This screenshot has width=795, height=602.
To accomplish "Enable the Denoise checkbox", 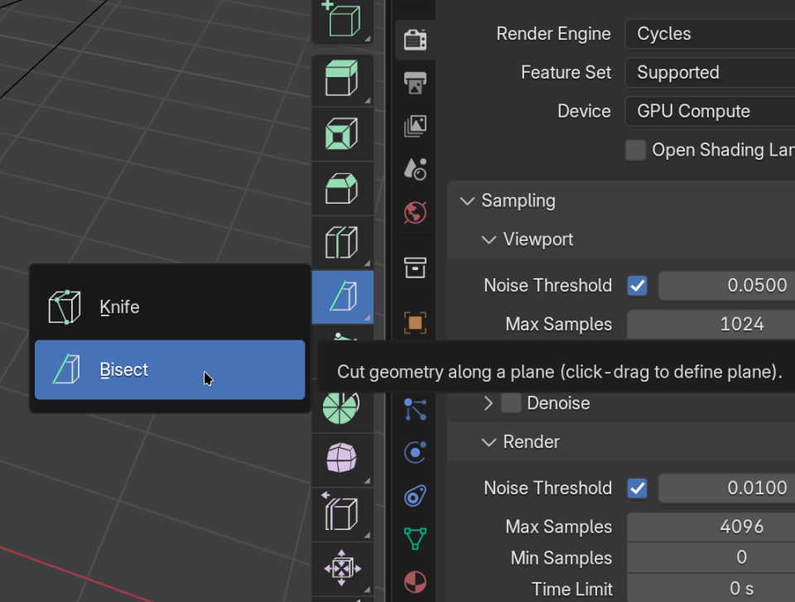I will click(x=512, y=403).
